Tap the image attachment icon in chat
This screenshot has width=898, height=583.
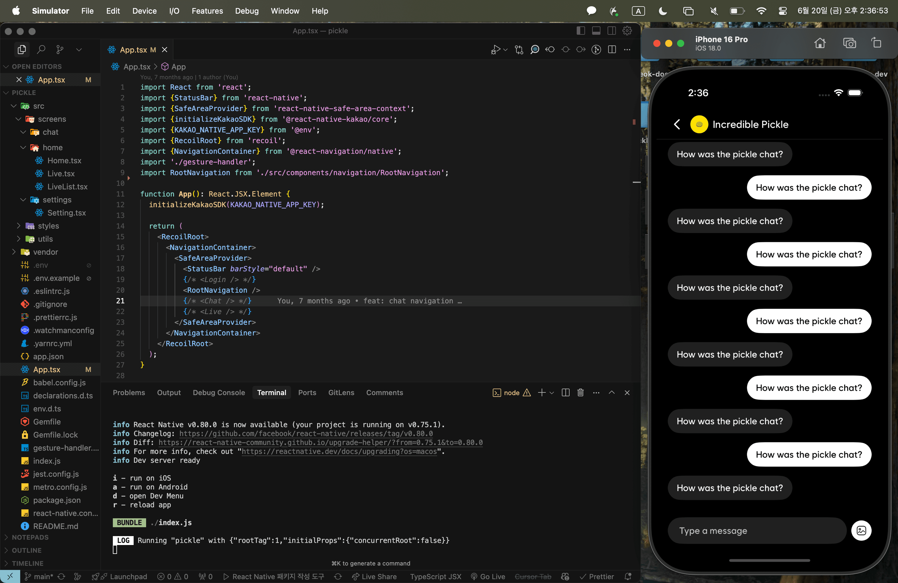coord(861,530)
